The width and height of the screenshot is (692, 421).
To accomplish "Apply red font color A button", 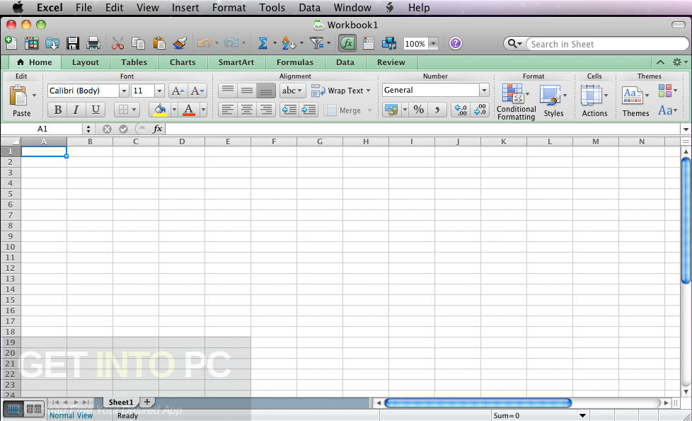I will point(189,110).
